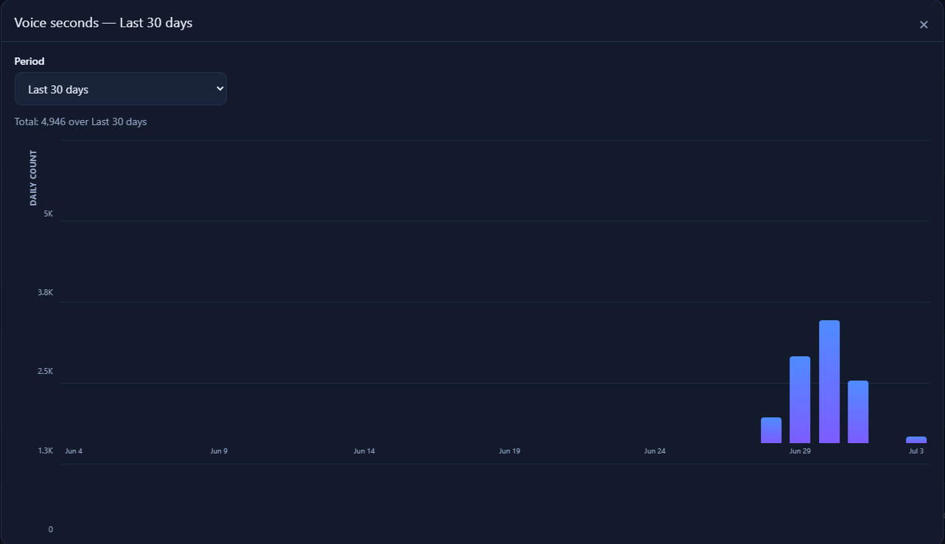Open the Period dropdown showing Last 30 days
Screen dimensions: 945x544
pos(121,89)
